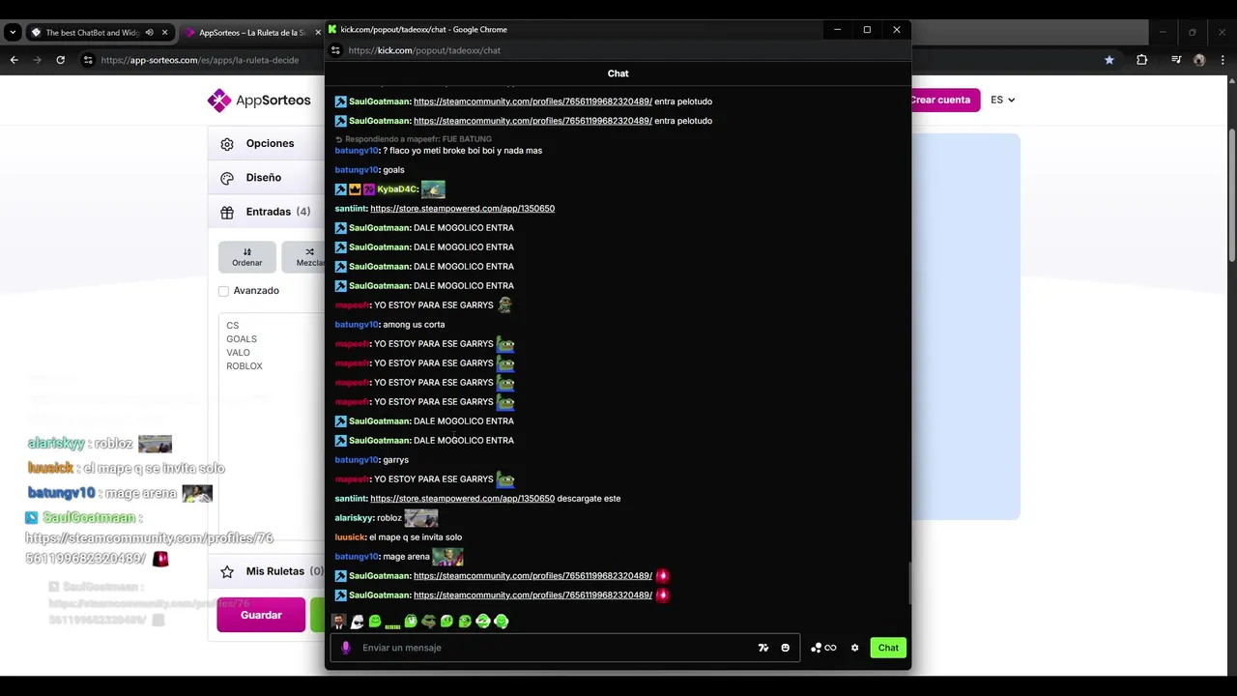Click the ROBLOX entry in entries list
1237x696 pixels.
[245, 366]
